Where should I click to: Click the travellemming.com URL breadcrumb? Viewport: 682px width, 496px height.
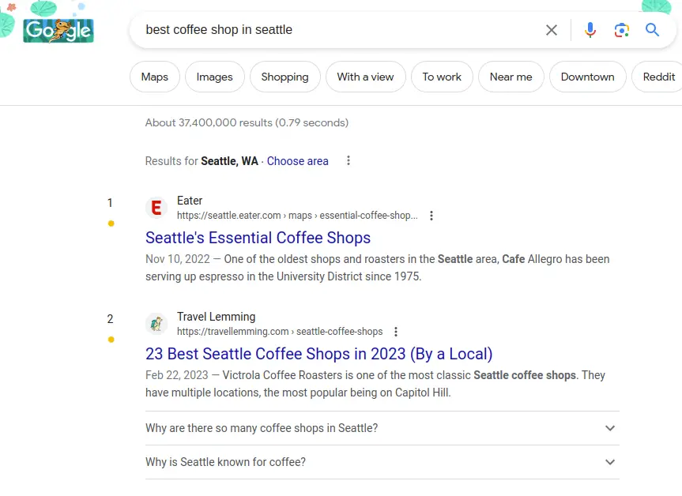click(x=280, y=332)
